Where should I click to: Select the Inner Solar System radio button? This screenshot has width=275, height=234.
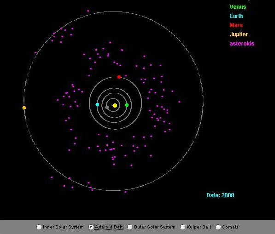coord(39,227)
